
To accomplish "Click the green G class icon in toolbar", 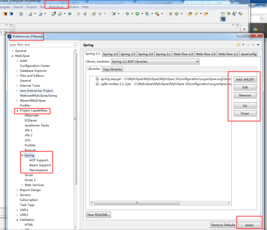I will [x=177, y=14].
